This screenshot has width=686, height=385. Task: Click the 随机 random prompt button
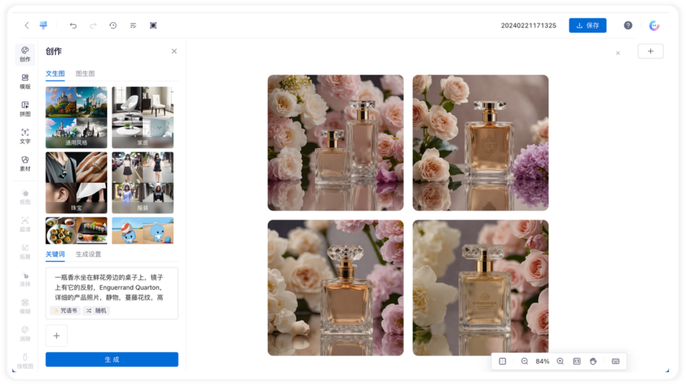click(x=97, y=311)
